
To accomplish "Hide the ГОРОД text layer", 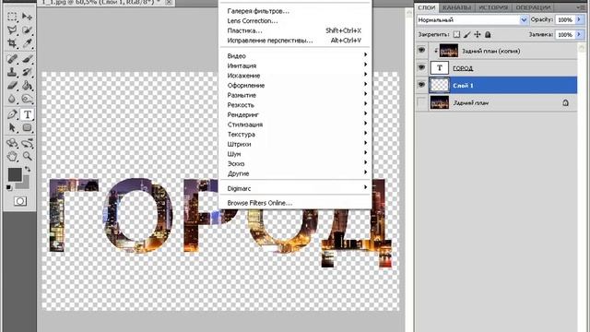I will point(421,67).
